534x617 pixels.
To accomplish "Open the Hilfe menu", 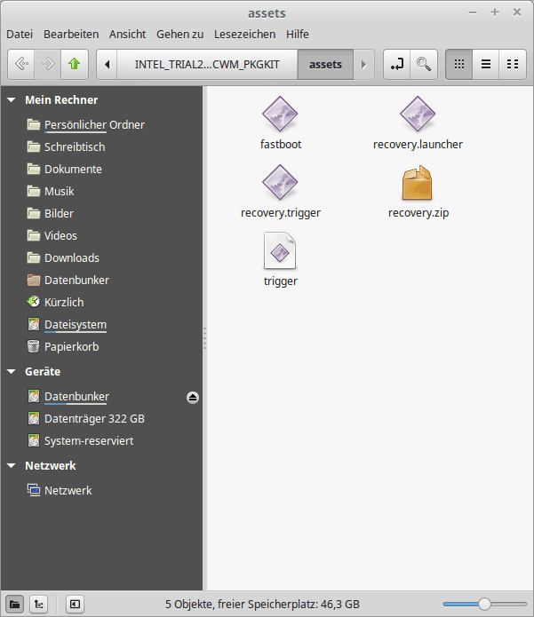I will click(298, 35).
